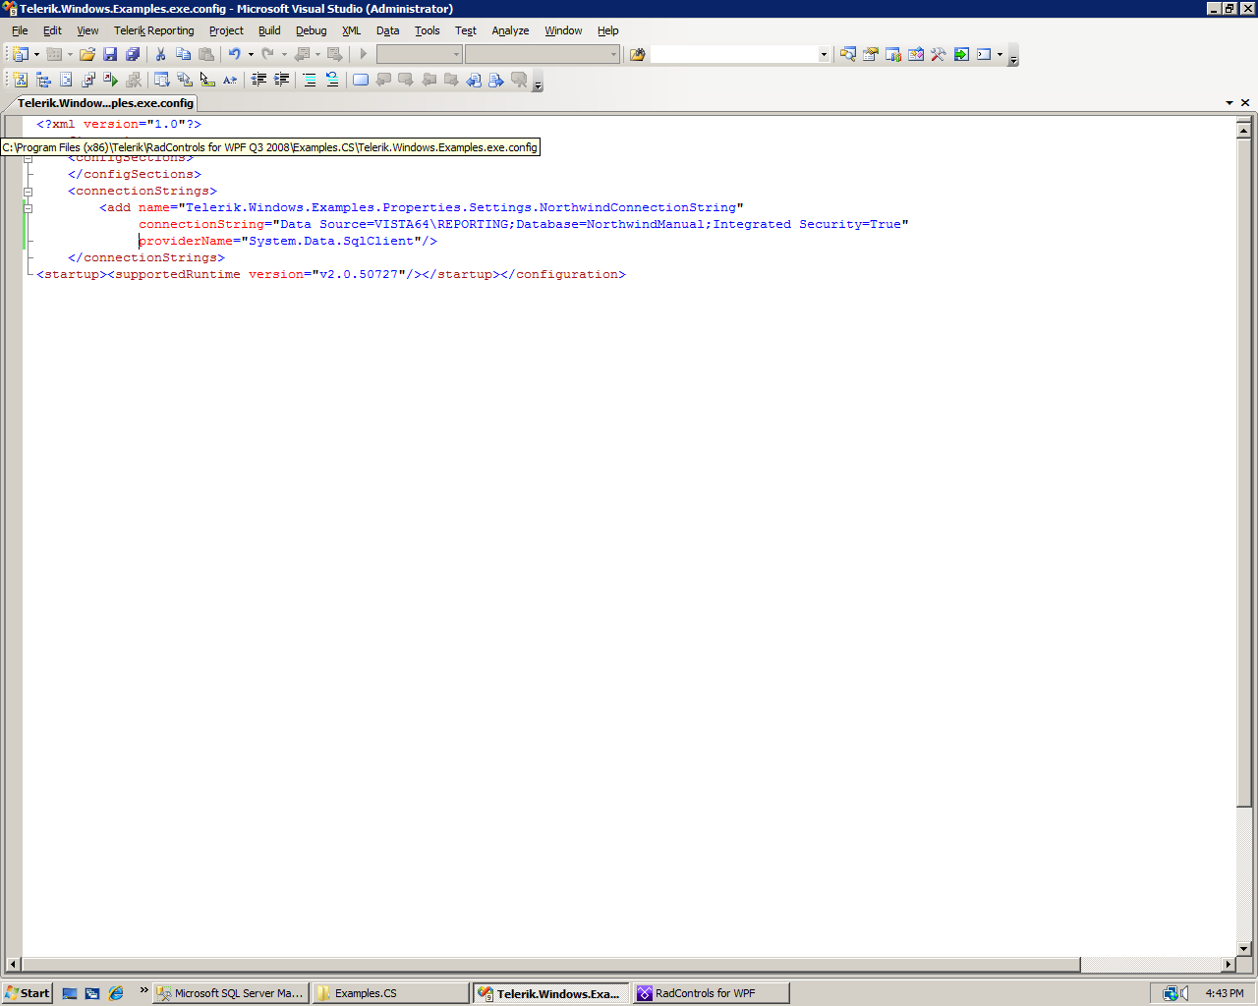
Task: Click the Display Parameter Info icon
Action: coord(185,80)
